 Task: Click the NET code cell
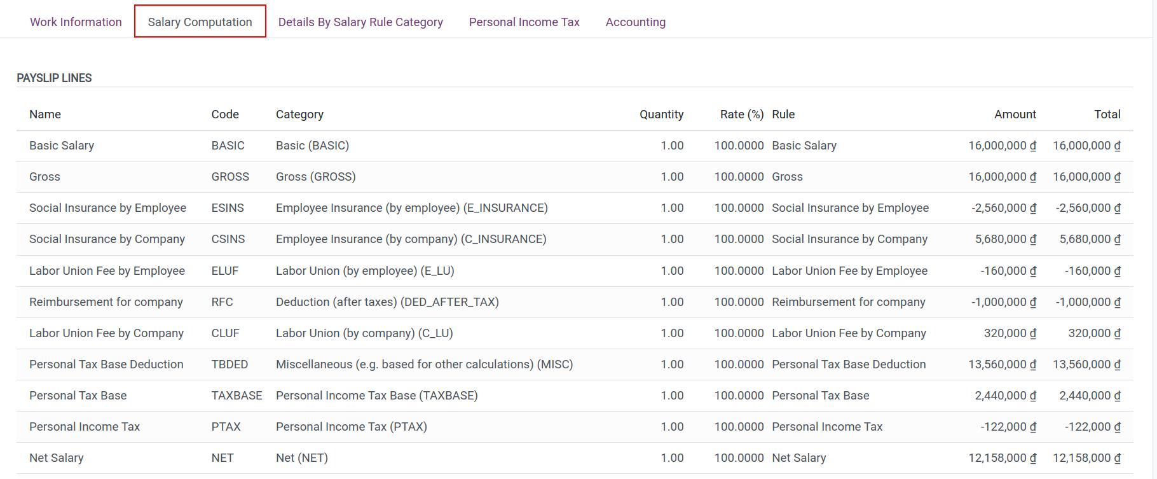tap(222, 458)
